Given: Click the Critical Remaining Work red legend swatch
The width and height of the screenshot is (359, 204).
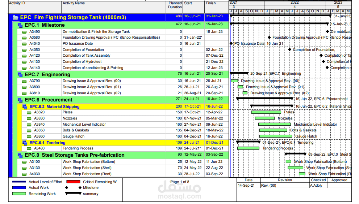Looking at the screenshot, I should point(73,182).
